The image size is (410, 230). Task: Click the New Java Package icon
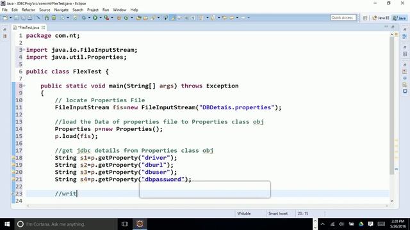(119, 18)
